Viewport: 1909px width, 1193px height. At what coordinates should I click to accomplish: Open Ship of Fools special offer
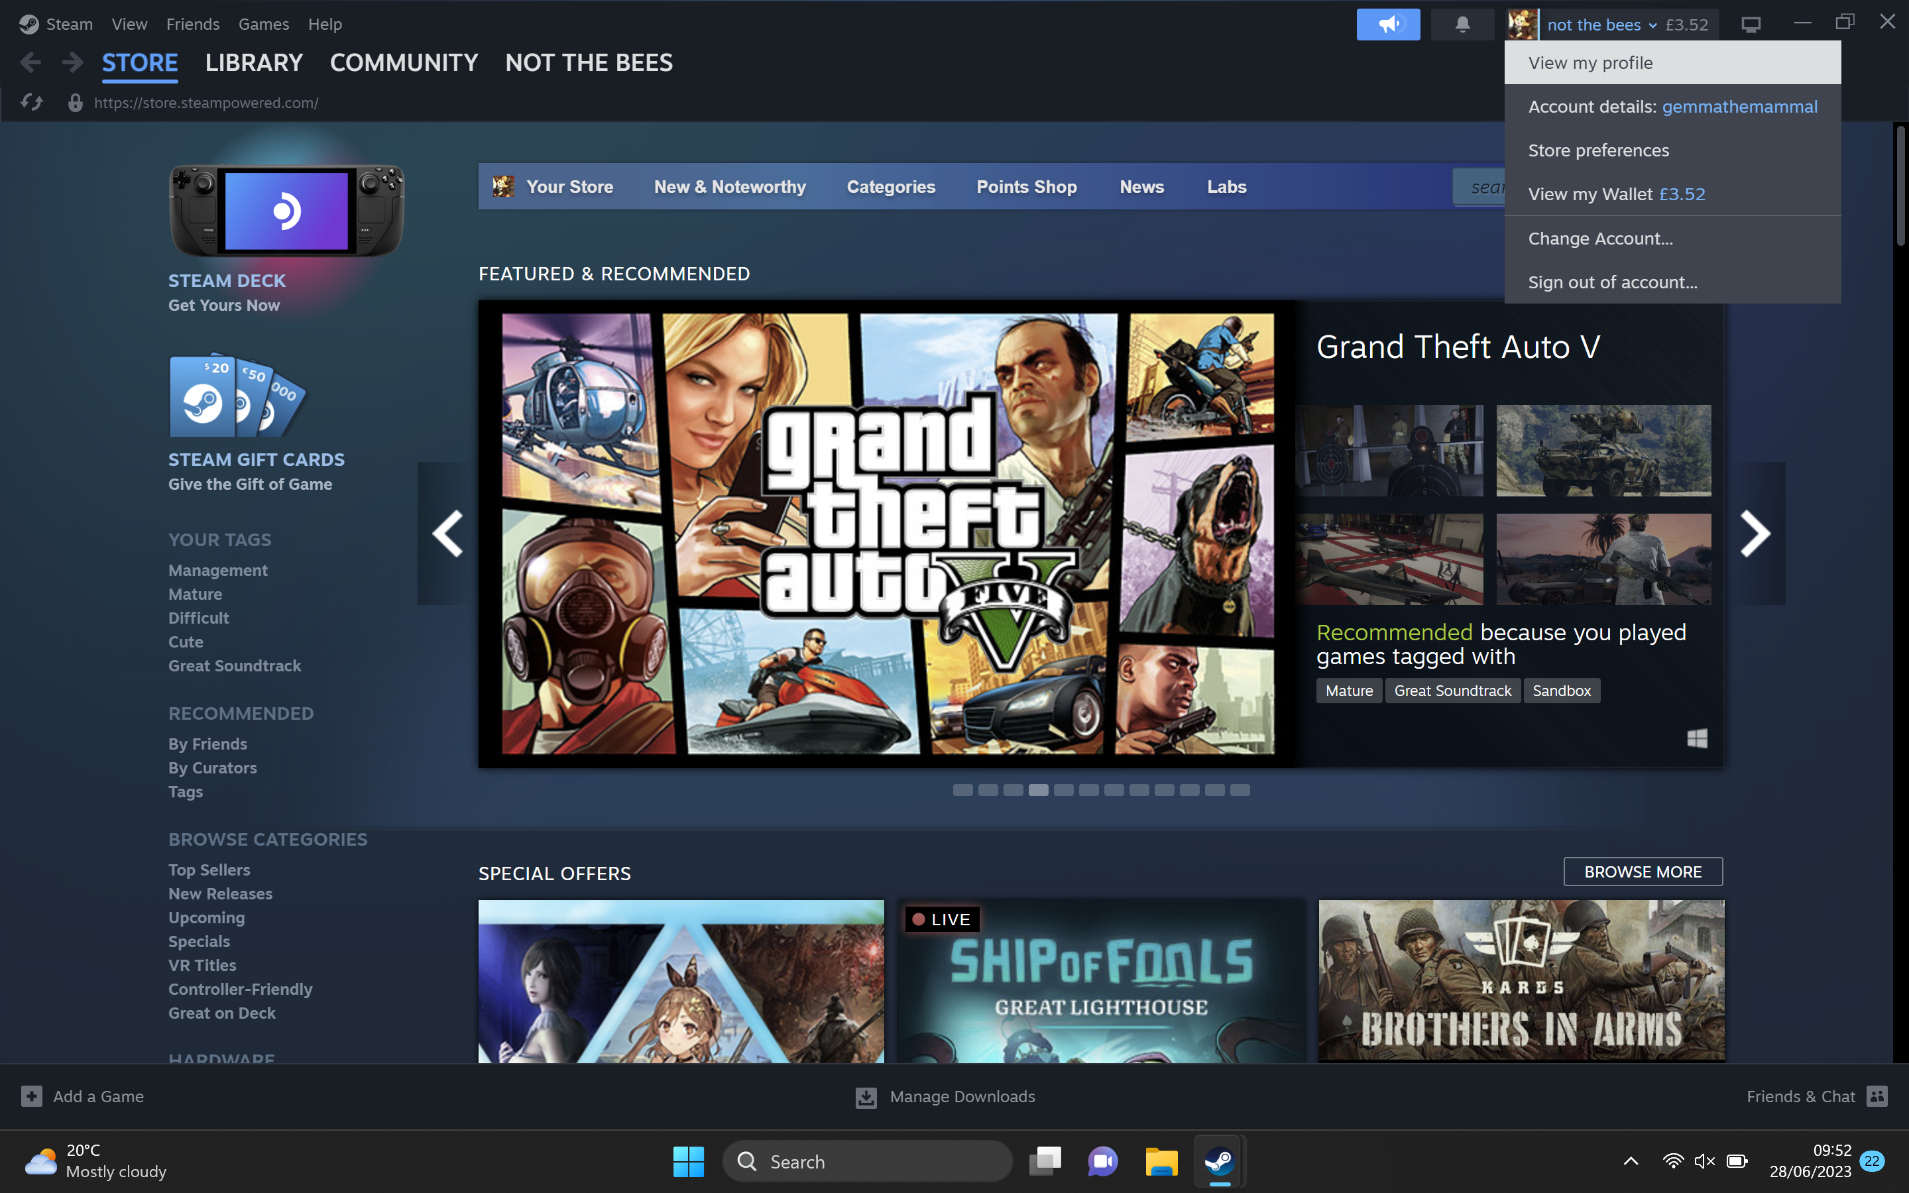pos(1101,981)
